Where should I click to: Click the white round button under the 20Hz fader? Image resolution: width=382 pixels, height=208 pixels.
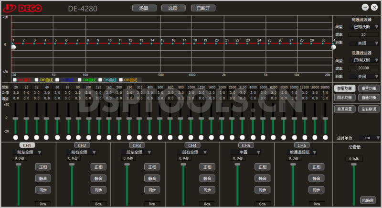click(x=16, y=137)
